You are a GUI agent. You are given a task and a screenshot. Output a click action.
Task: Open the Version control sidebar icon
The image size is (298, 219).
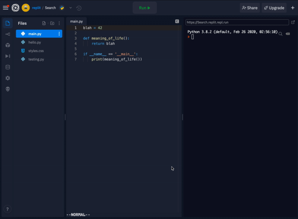8,34
